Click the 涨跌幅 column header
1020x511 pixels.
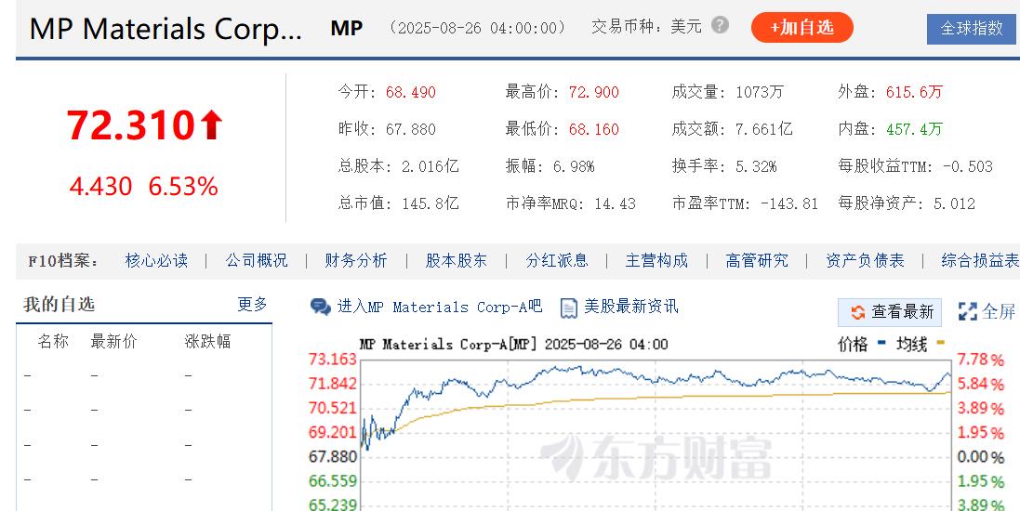pos(207,341)
